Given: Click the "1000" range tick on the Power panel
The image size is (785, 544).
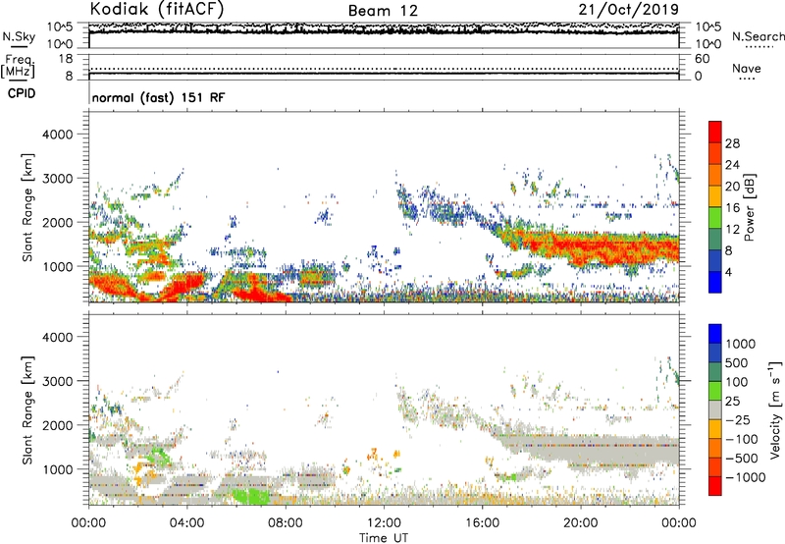Looking at the screenshot, I should (x=57, y=266).
